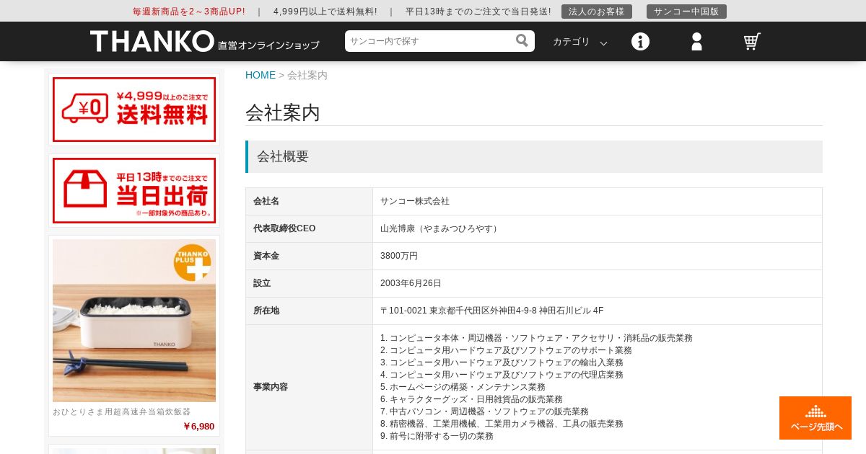Click the 平日13時までのご注文で当日発送! notice
The height and width of the screenshot is (454, 866).
pyautogui.click(x=478, y=12)
